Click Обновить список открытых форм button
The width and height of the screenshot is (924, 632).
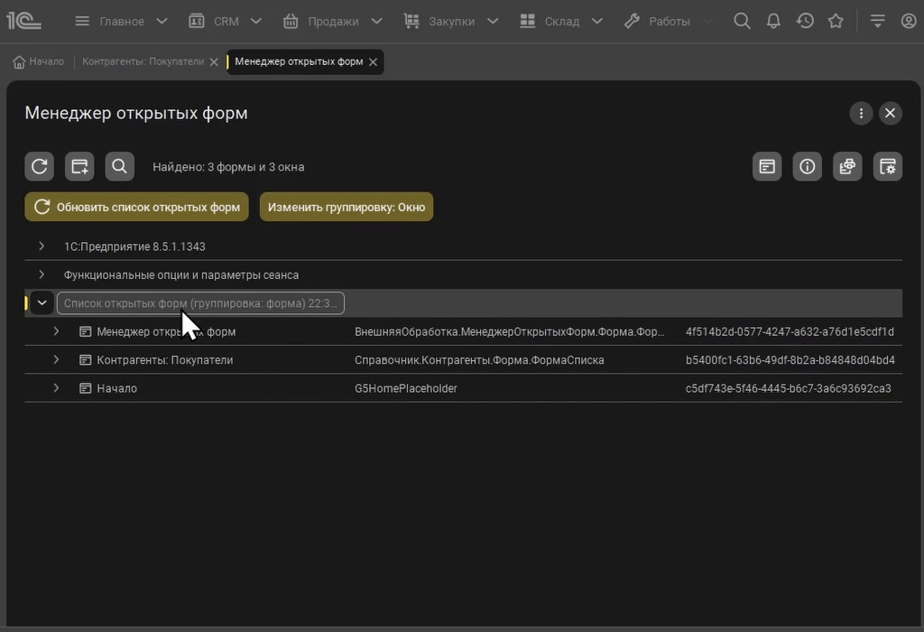[137, 207]
